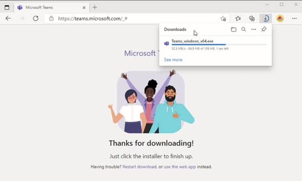Click the download progress bar
Image resolution: width=302 pixels, height=181 pixels.
pos(219,45)
